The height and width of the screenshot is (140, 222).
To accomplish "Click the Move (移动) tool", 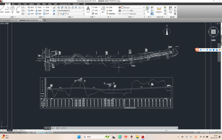I will pos(30,7).
